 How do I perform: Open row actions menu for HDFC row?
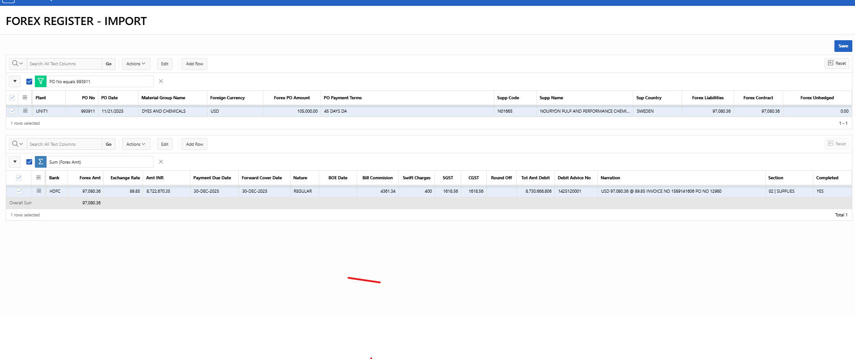tap(39, 191)
